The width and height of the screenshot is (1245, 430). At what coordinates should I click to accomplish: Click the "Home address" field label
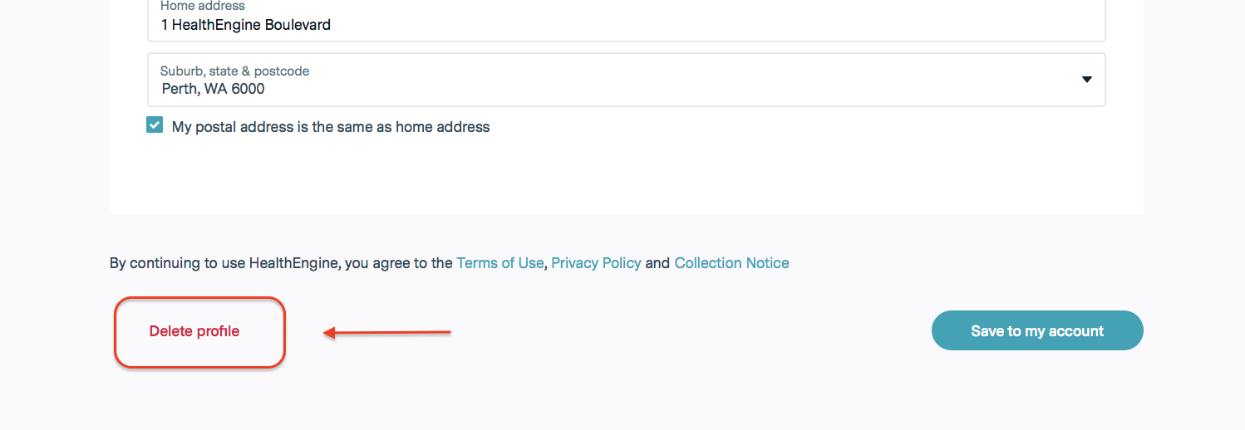pos(202,6)
